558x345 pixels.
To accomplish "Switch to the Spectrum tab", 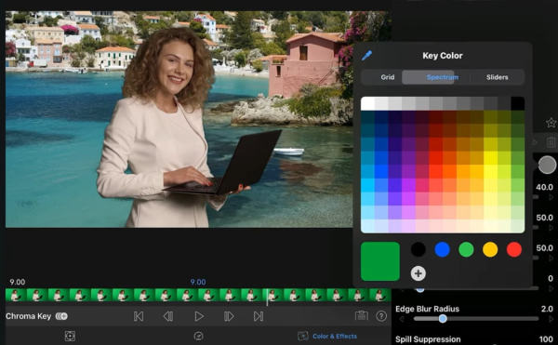I will [443, 77].
